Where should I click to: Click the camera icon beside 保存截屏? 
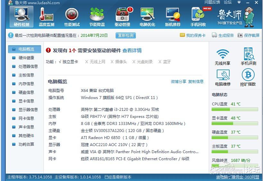coord(240,35)
